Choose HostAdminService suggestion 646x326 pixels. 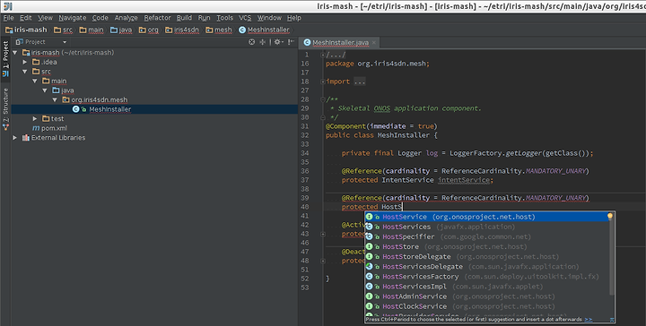[x=487, y=296]
